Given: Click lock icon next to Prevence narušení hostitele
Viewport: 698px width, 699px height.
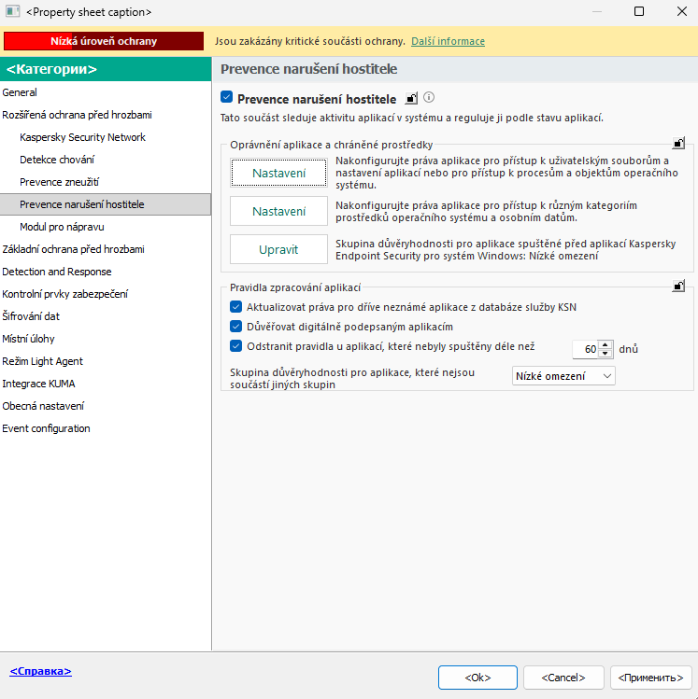Looking at the screenshot, I should [x=412, y=99].
